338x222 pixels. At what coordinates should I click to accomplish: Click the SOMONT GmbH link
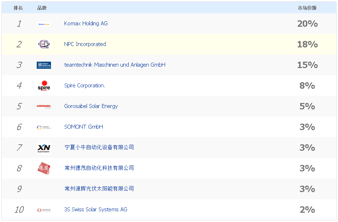[83, 127]
